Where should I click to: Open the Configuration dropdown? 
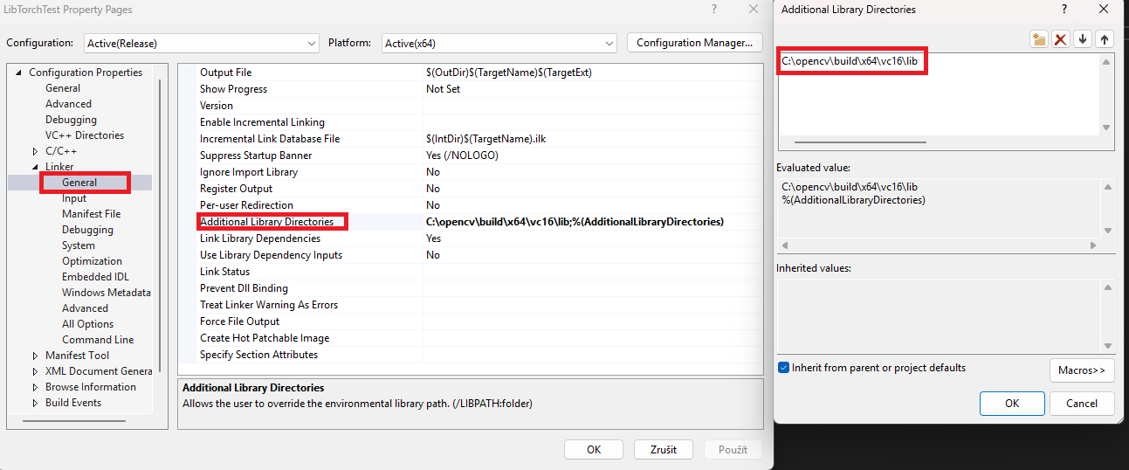click(202, 43)
